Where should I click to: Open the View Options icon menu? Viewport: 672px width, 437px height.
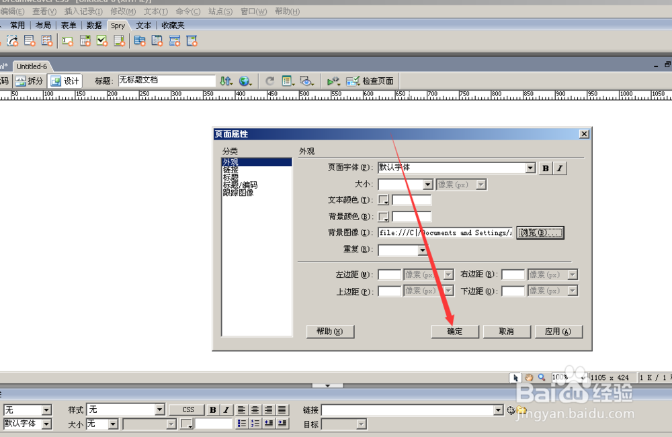pos(288,81)
